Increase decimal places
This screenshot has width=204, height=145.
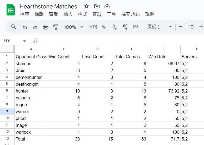pyautogui.click(x=125, y=27)
